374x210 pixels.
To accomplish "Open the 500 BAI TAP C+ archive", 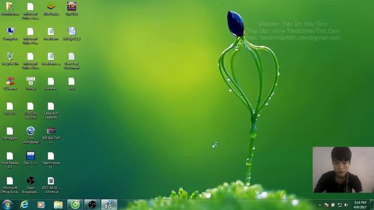I will click(x=51, y=135).
